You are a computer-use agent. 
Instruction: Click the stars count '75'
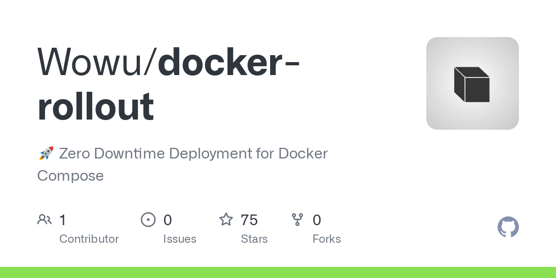click(x=249, y=220)
